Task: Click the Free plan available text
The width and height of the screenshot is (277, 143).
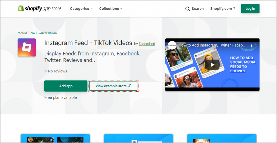Action: (61, 97)
